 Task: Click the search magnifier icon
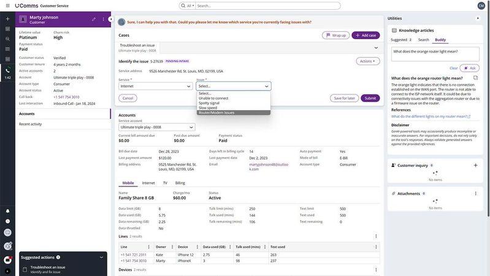click(183, 6)
